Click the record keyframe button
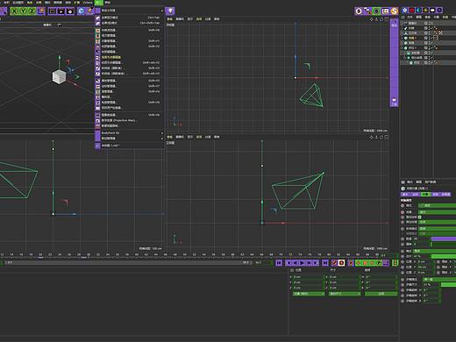 [334, 263]
